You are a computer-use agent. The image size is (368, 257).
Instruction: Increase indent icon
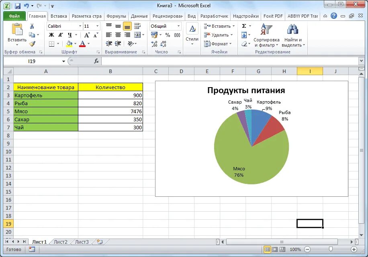tap(118, 44)
